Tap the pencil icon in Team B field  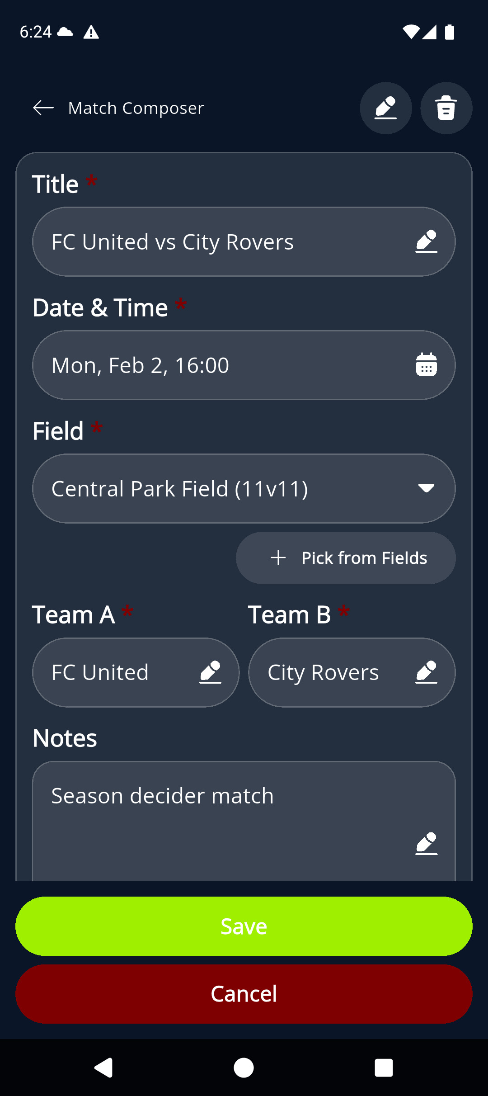point(426,672)
